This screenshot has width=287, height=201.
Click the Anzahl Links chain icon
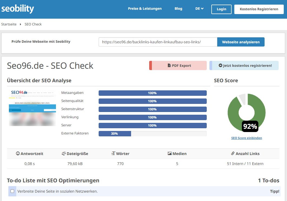tap(233, 153)
